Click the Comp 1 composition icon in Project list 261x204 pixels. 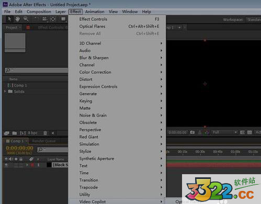[x=10, y=85]
